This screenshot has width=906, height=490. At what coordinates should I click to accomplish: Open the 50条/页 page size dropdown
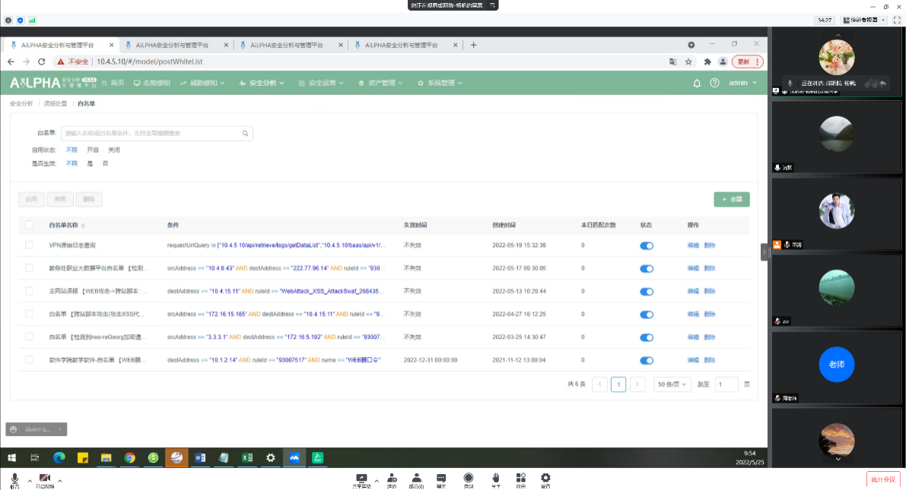point(672,384)
